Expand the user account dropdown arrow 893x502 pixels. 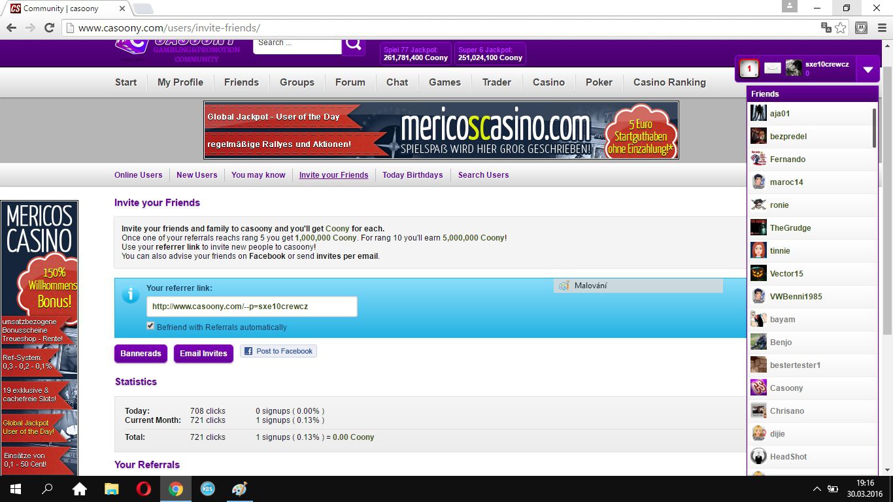point(868,69)
